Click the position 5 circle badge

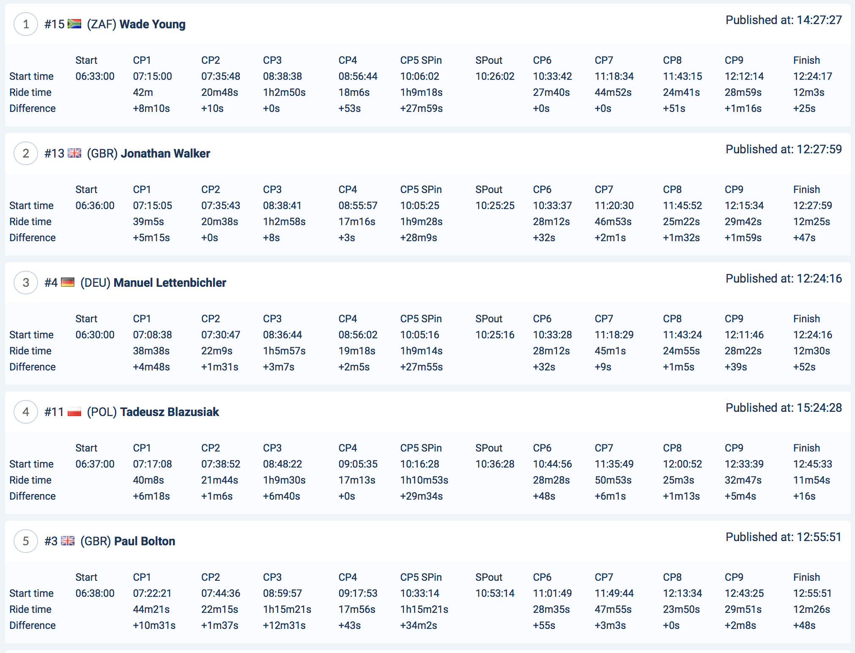(26, 541)
